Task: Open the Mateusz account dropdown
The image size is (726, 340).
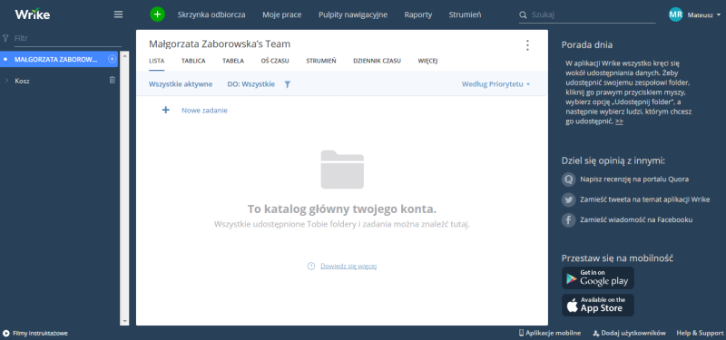Action: [704, 15]
